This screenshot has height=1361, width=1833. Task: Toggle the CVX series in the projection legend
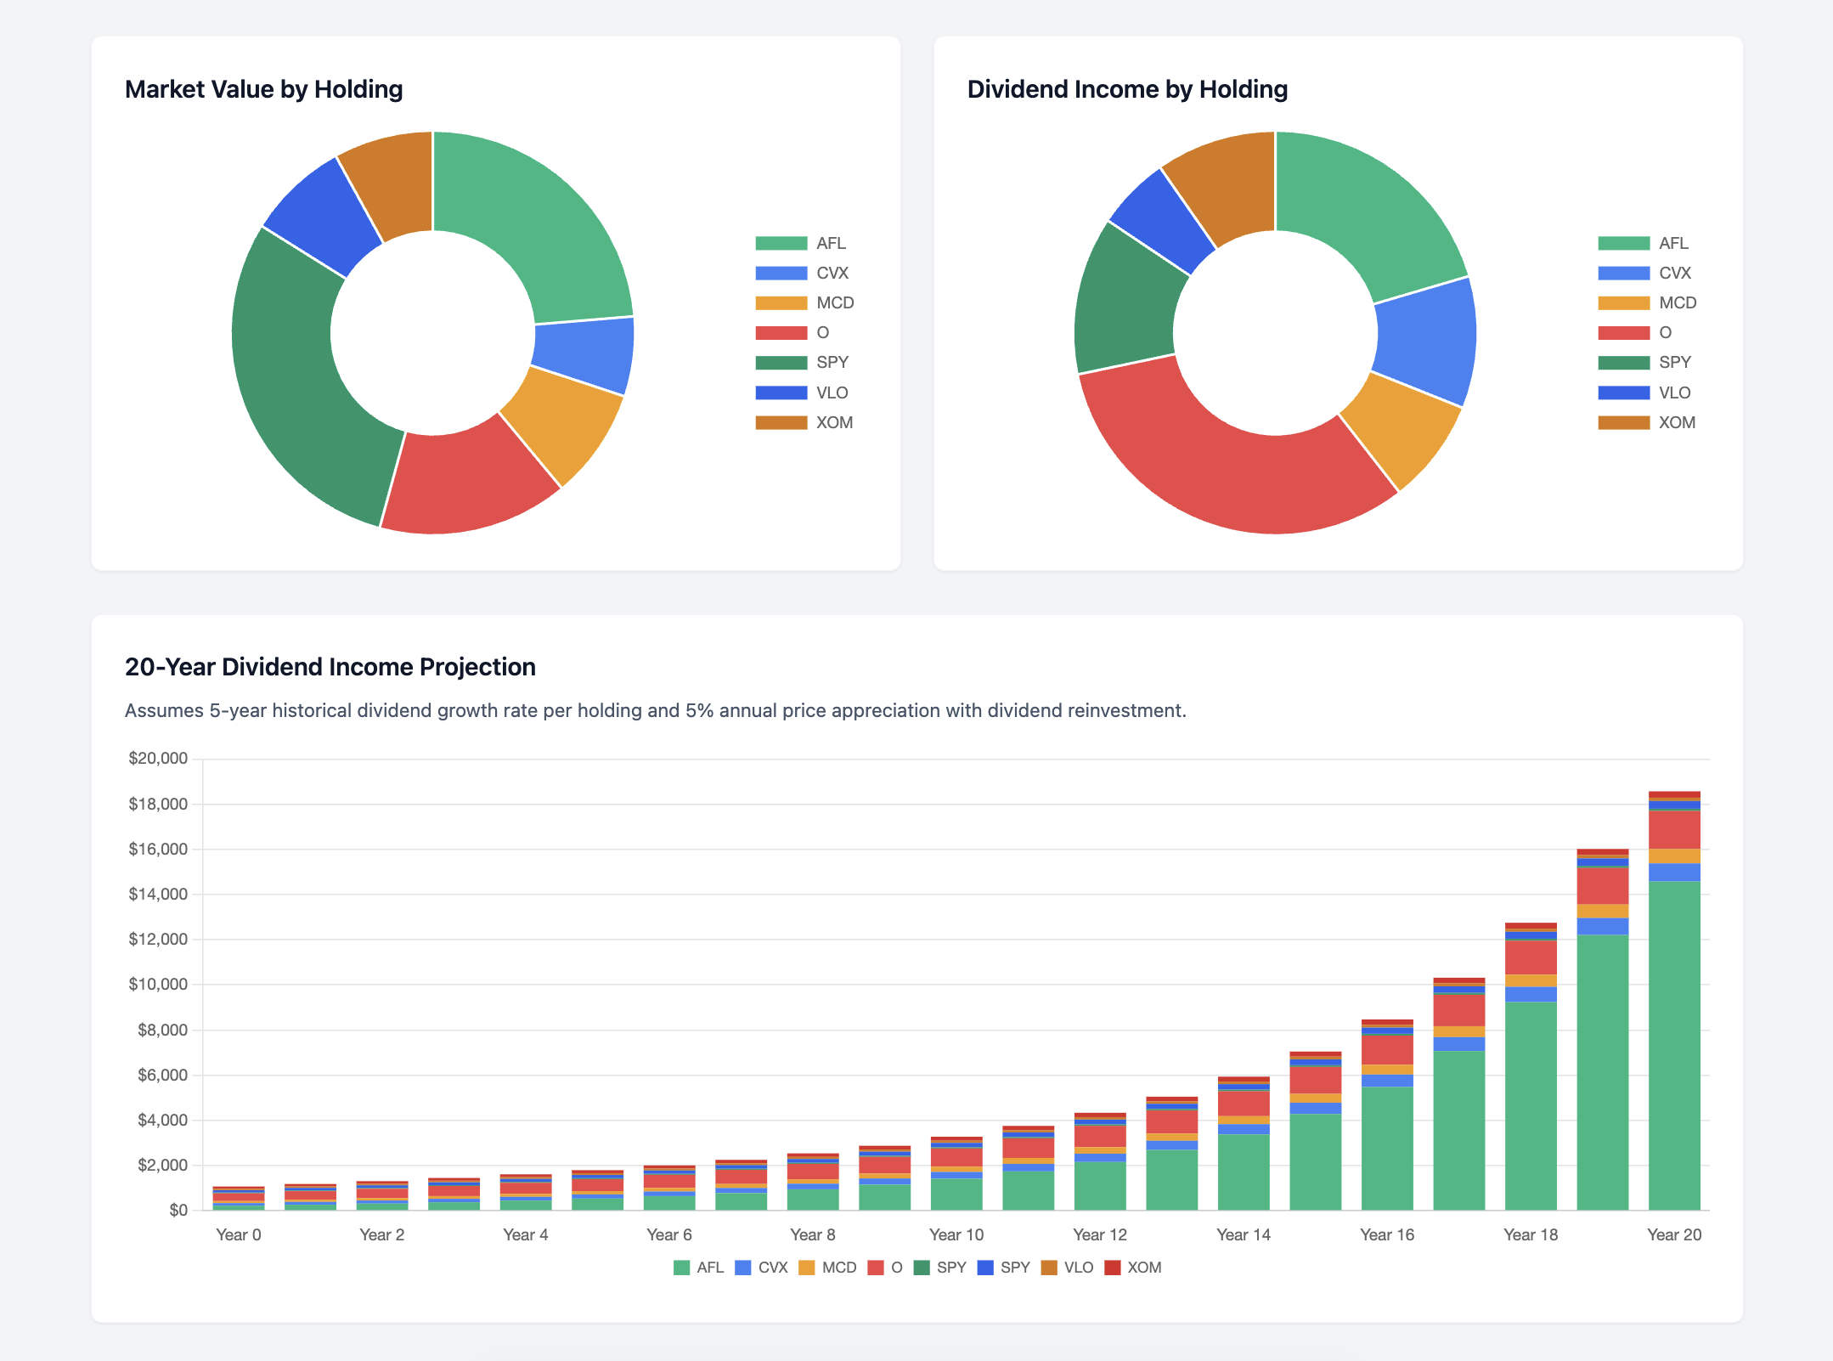coord(743,1268)
